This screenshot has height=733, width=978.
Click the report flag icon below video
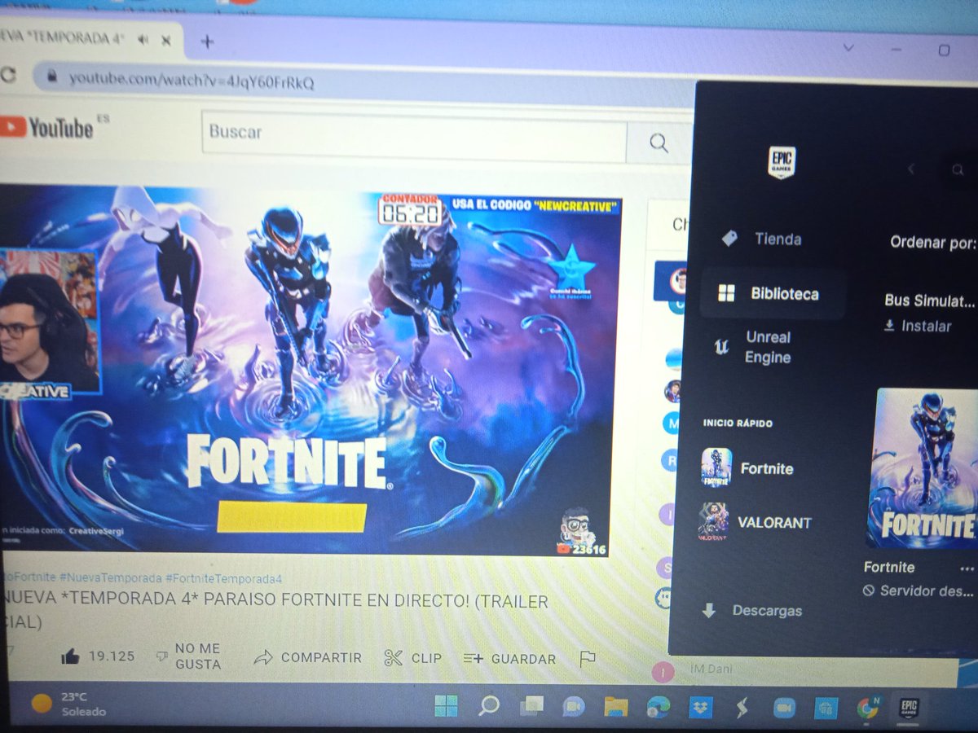[x=587, y=659]
